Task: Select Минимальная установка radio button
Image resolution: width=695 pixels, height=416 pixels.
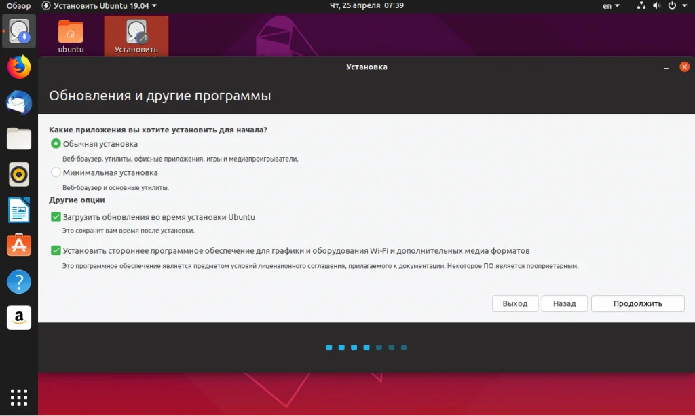Action: (x=56, y=172)
